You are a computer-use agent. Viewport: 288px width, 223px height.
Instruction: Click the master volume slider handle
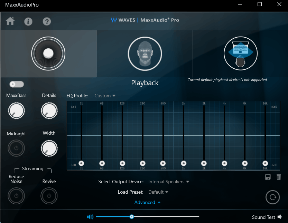click(132, 217)
